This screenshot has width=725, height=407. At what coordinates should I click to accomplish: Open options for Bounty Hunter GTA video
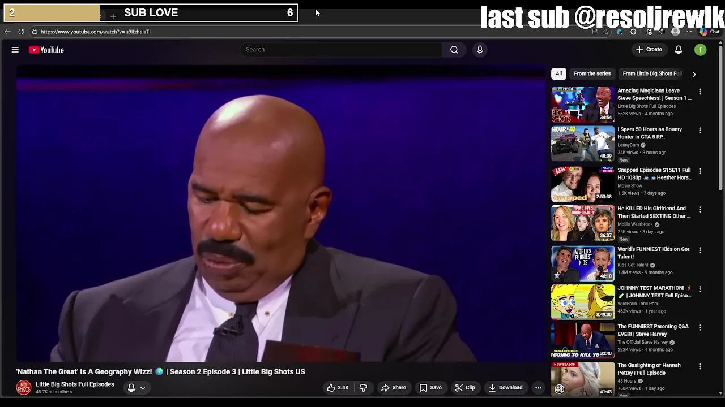[x=700, y=131]
